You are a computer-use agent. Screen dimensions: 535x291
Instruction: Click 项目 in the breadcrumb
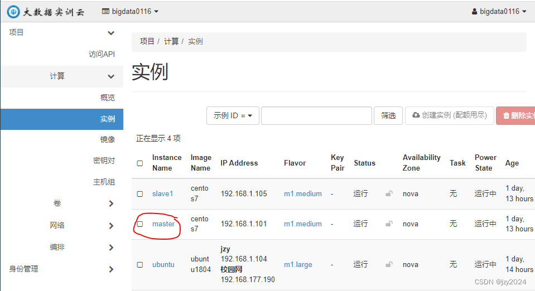147,41
